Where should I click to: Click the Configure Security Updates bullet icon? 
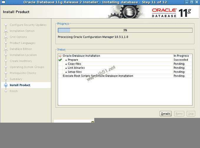[x=6, y=25]
